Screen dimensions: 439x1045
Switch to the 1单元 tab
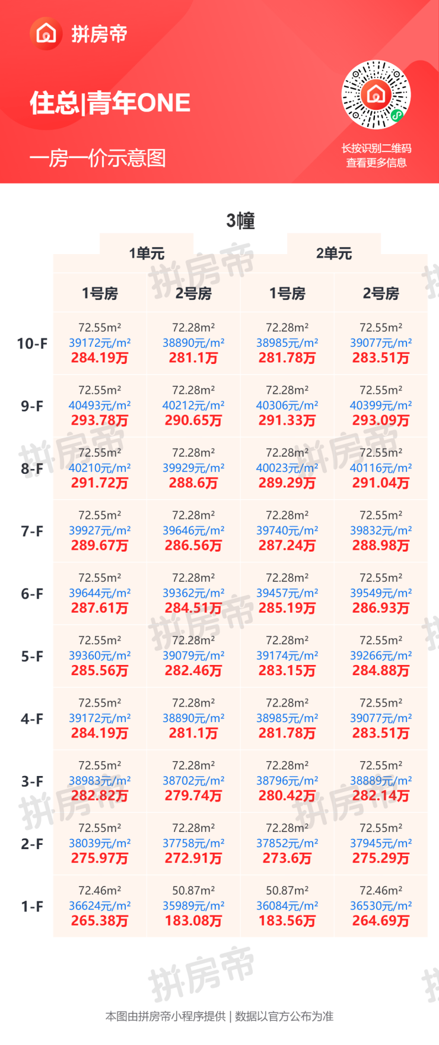[x=147, y=254]
